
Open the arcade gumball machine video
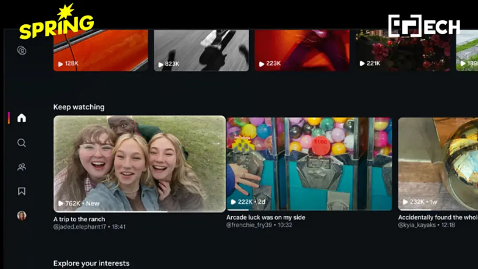pos(309,164)
